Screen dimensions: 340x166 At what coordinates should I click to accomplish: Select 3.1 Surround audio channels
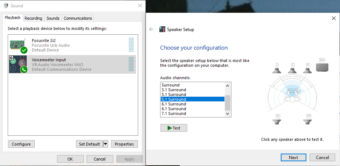(x=193, y=90)
